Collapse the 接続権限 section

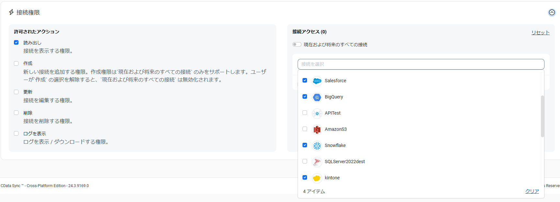coord(552,12)
